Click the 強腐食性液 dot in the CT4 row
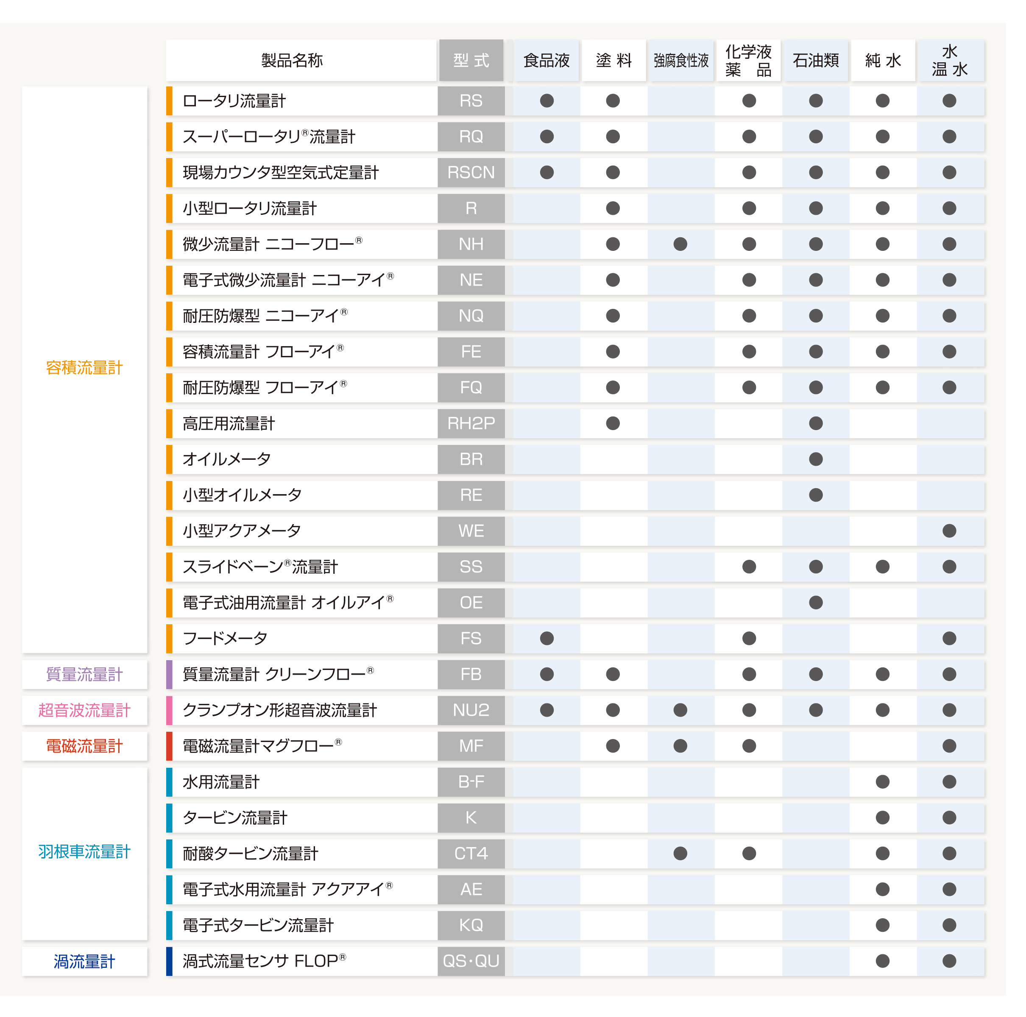This screenshot has height=1017, width=1026. (680, 853)
